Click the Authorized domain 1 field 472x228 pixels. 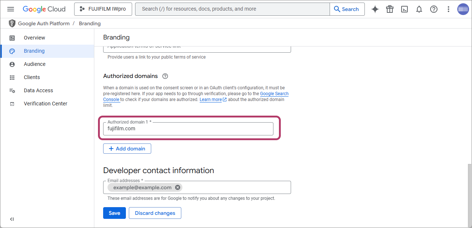coord(188,129)
